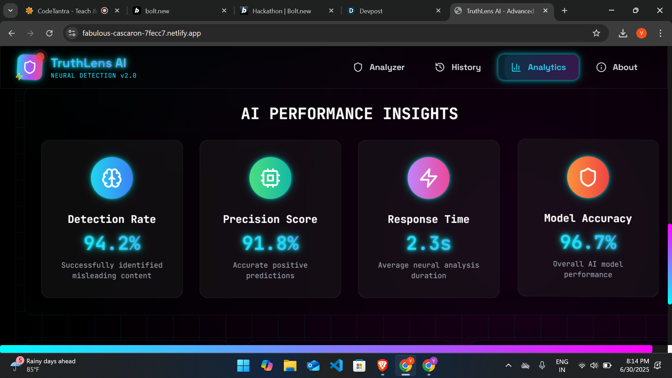Expand the tab search dropdown arrow
This screenshot has height=378, width=672.
click(10, 10)
